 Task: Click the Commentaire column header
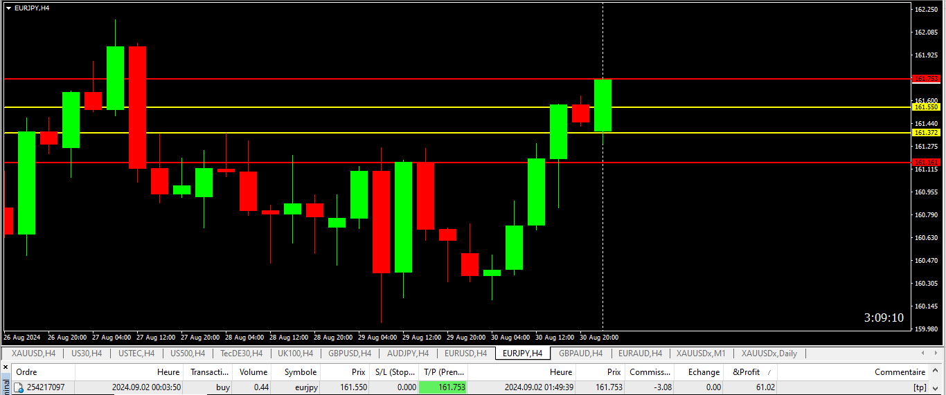click(853, 372)
